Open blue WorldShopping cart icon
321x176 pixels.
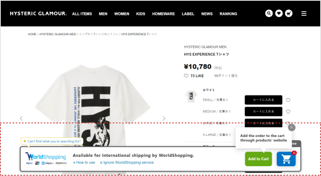click(286, 159)
